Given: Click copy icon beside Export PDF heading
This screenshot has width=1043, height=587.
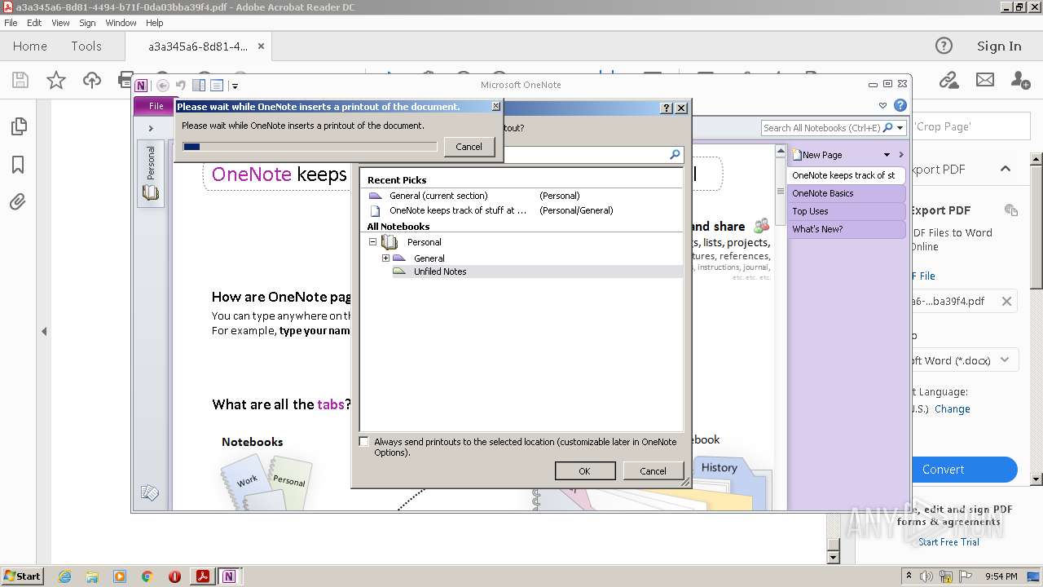Looking at the screenshot, I should pyautogui.click(x=1011, y=210).
